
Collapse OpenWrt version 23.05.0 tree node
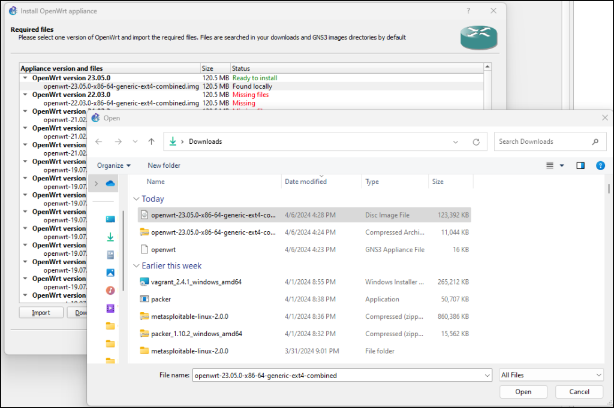click(x=25, y=78)
